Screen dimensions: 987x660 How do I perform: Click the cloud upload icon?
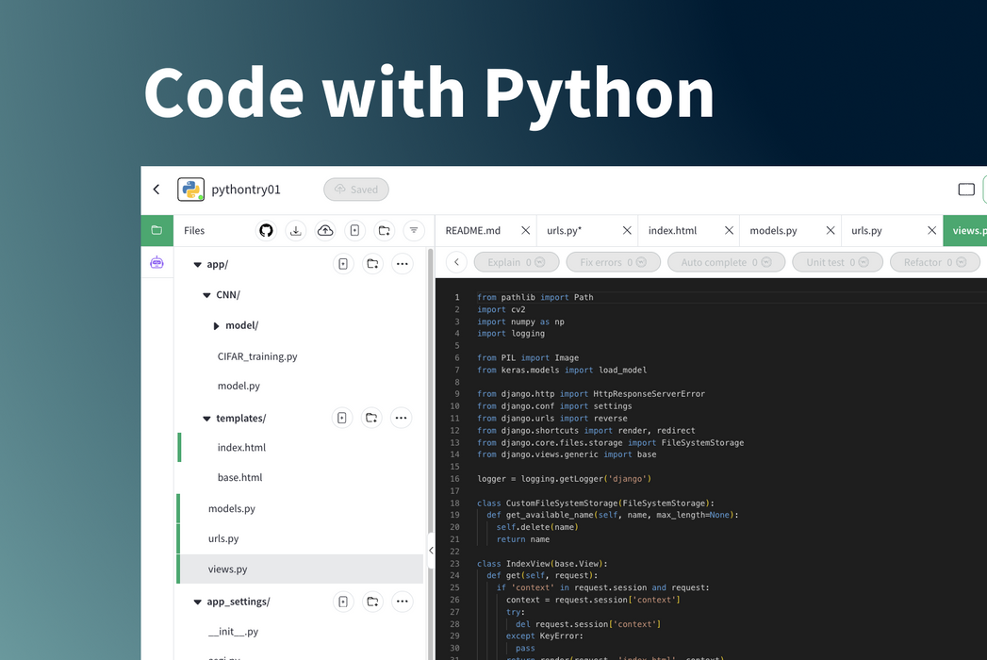click(325, 230)
